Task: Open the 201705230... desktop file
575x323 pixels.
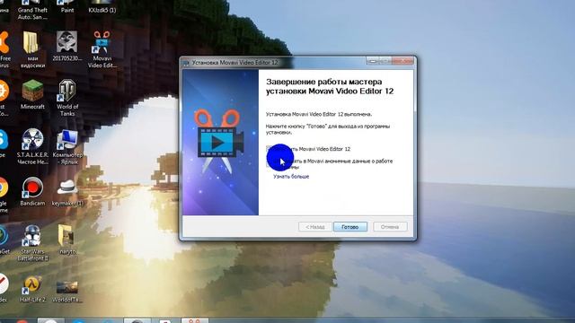Action: click(67, 46)
